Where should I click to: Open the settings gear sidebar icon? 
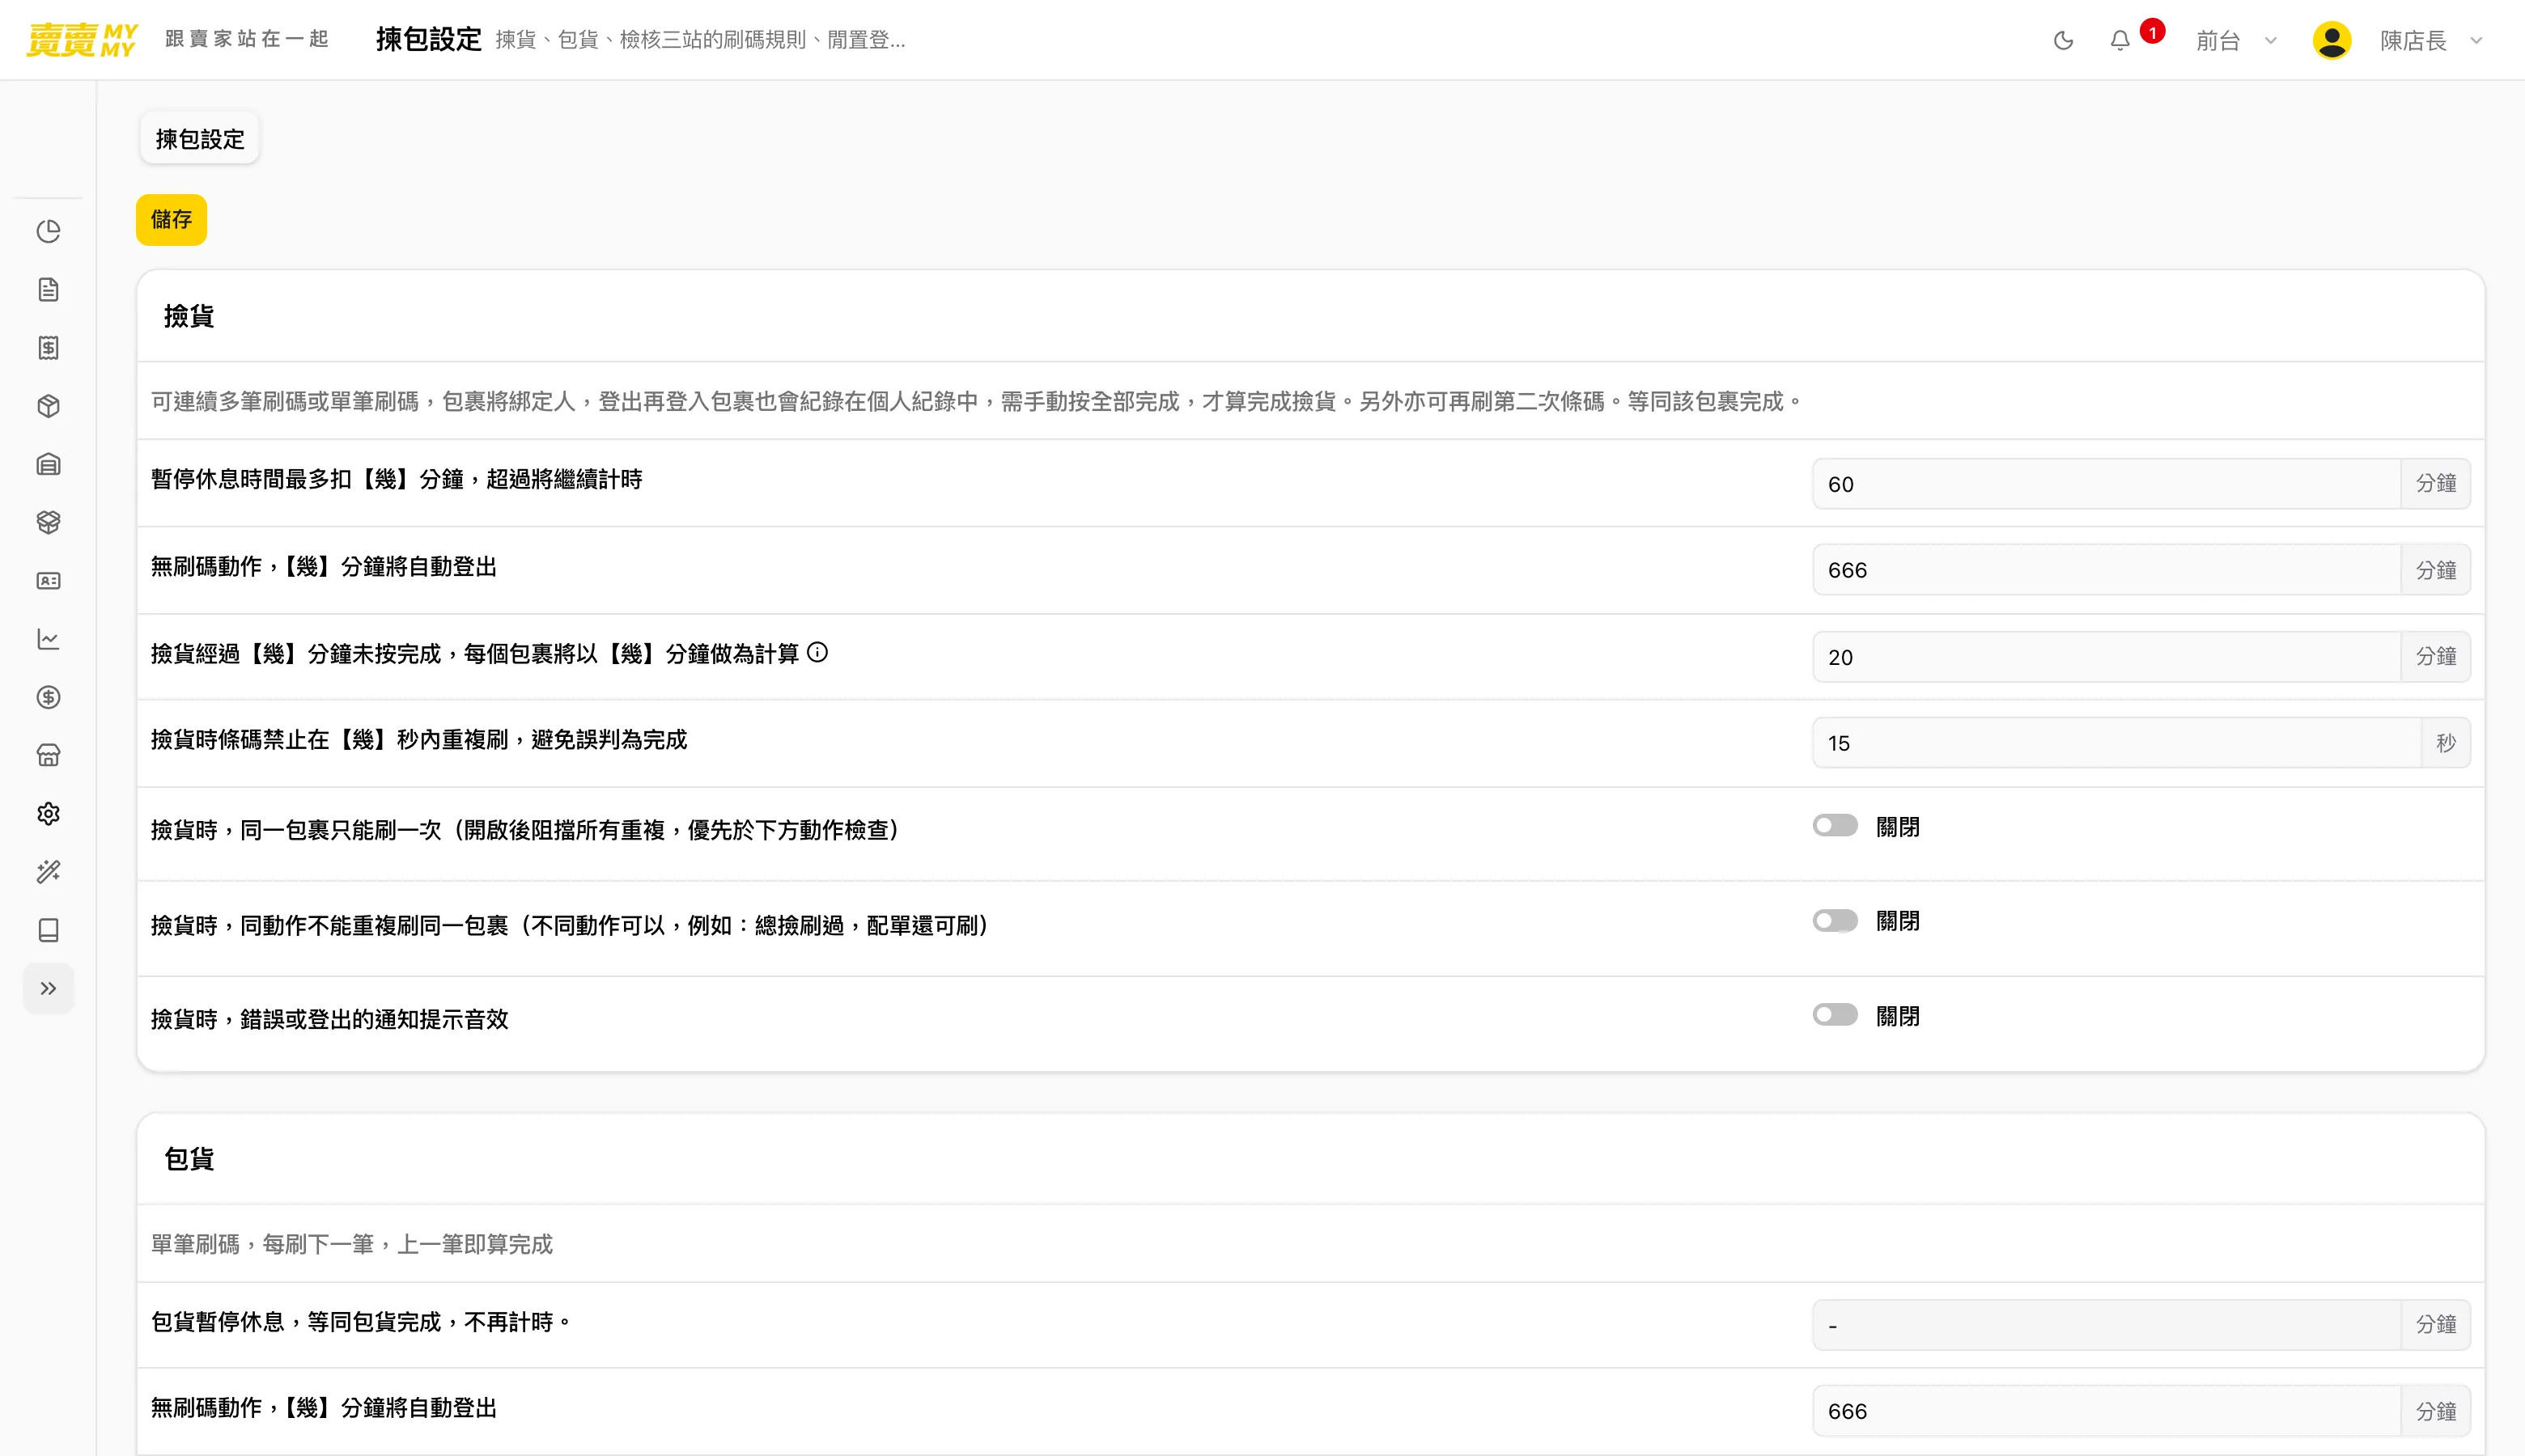click(48, 814)
